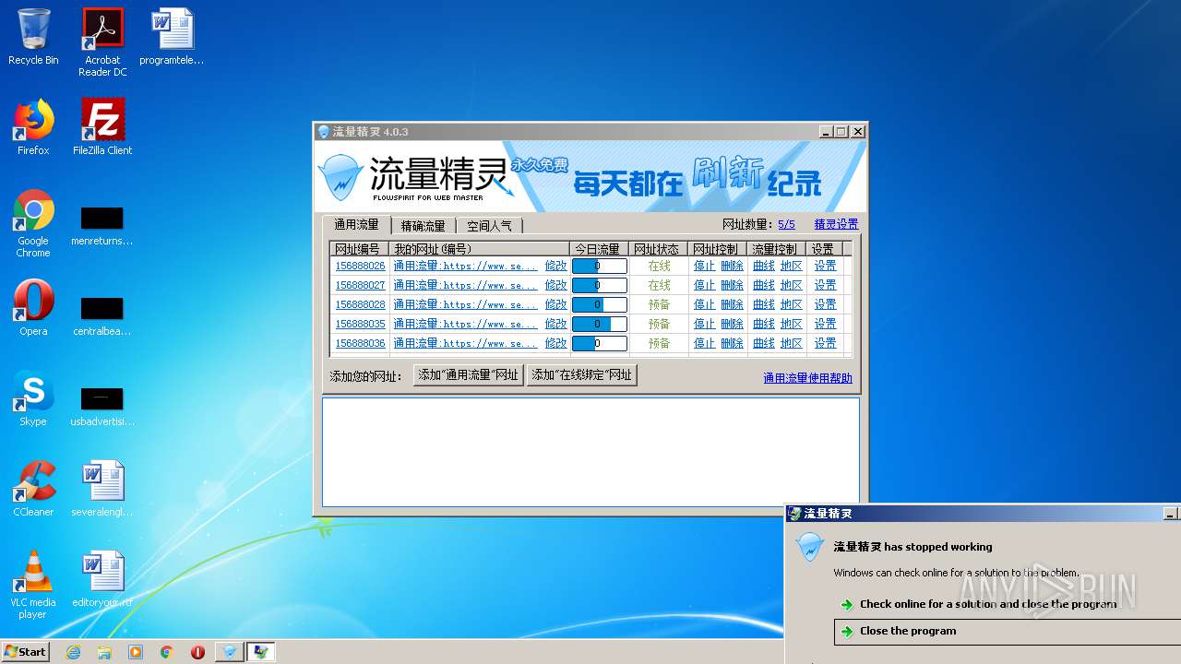Click today's traffic bar for 156888026
This screenshot has height=664, width=1181.
[600, 266]
